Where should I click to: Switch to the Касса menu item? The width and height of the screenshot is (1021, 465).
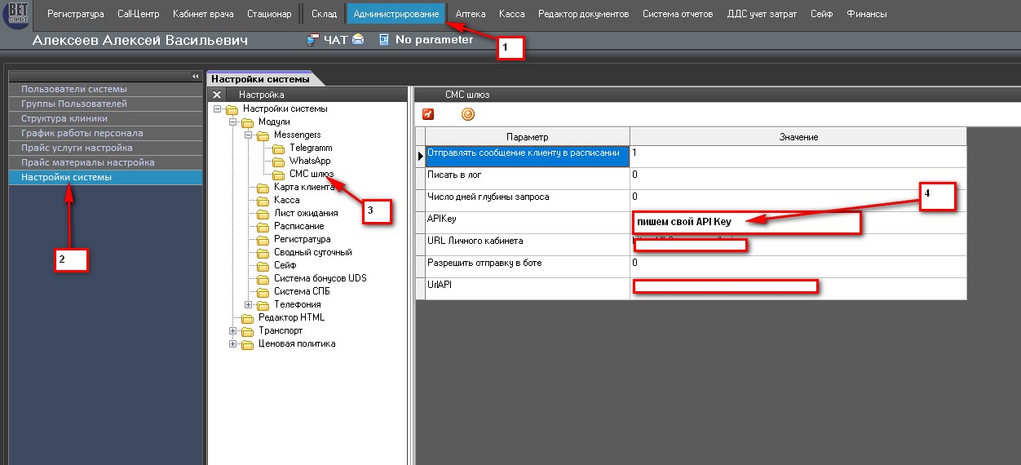click(511, 14)
